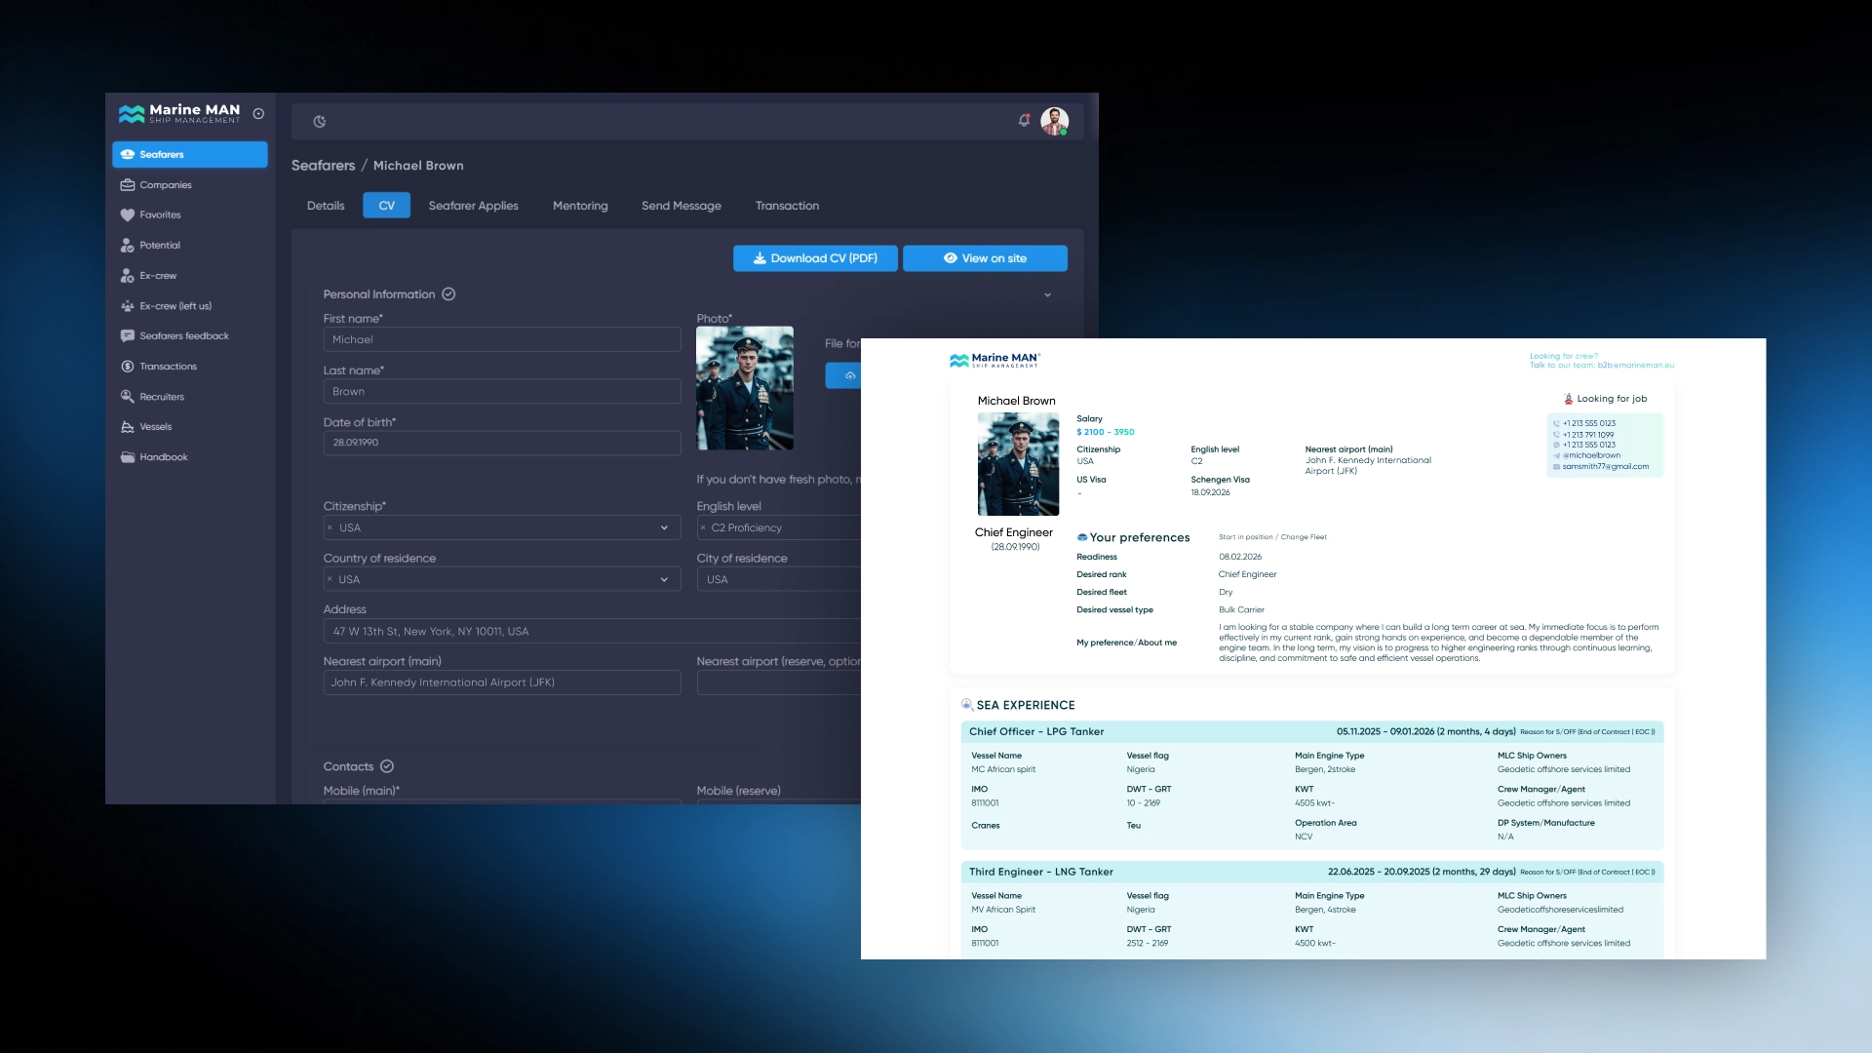Clear the USA citizenship selection
1872x1053 pixels.
click(x=330, y=527)
